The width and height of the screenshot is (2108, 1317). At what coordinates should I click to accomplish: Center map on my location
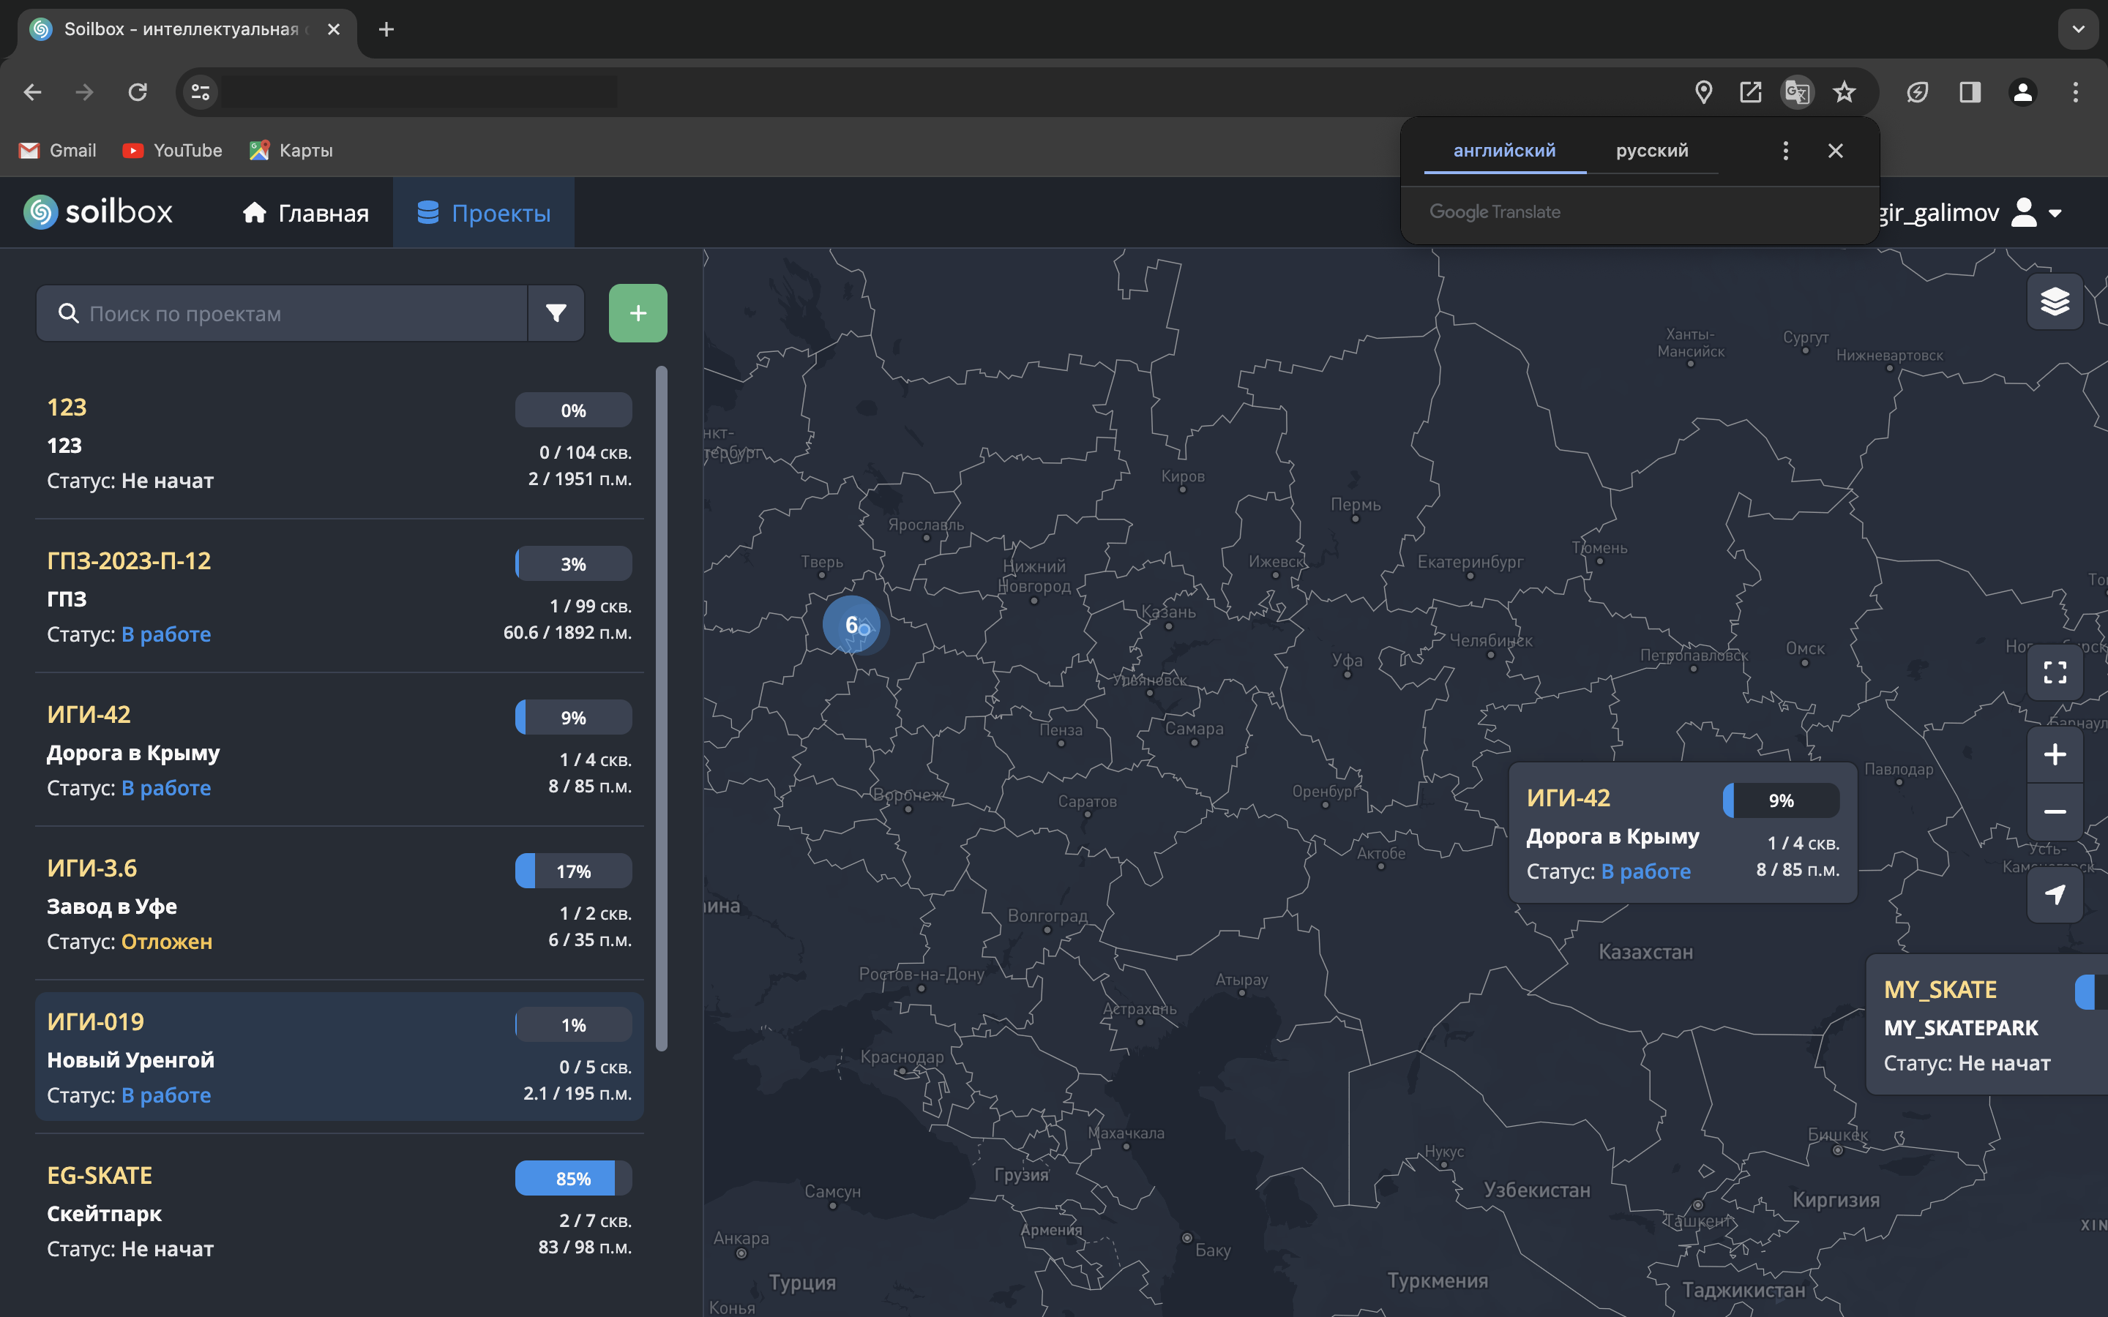point(2054,895)
